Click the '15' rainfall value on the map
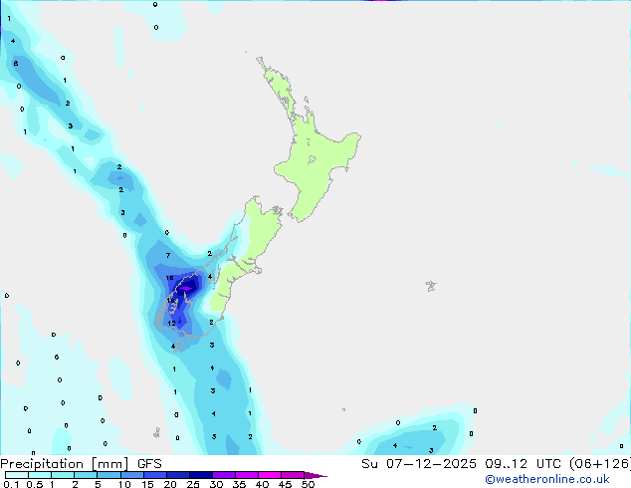 click(x=169, y=278)
